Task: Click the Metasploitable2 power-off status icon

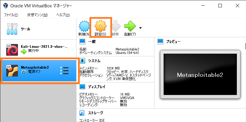Action: pos(24,72)
